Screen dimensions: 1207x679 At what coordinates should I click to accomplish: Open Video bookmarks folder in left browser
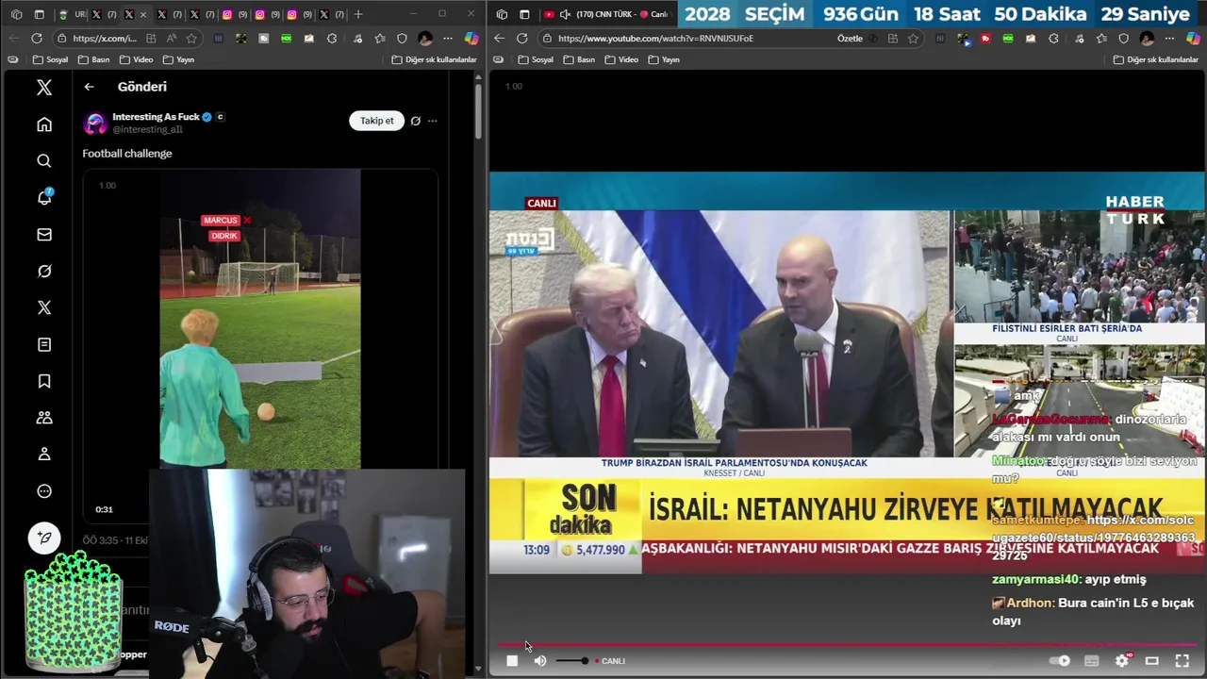click(x=137, y=59)
